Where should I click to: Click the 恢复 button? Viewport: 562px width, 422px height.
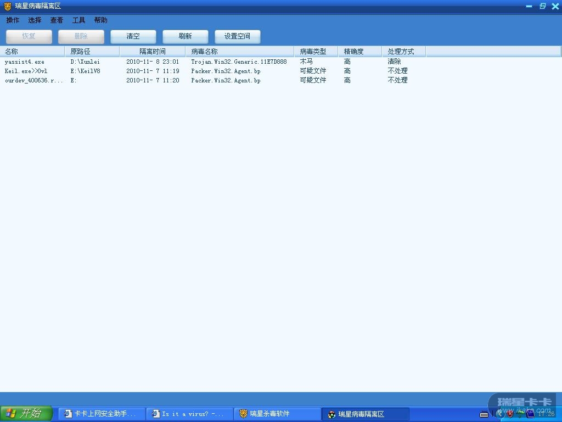tap(29, 36)
